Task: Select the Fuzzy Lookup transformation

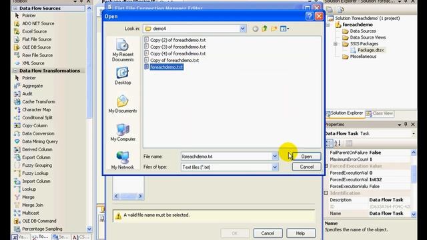Action: 35,173
